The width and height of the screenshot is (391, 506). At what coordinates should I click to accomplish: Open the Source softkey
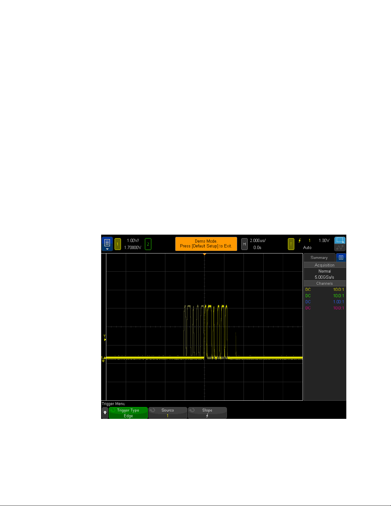point(168,413)
